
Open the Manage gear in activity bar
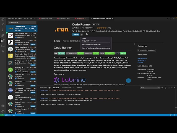pos(3,111)
